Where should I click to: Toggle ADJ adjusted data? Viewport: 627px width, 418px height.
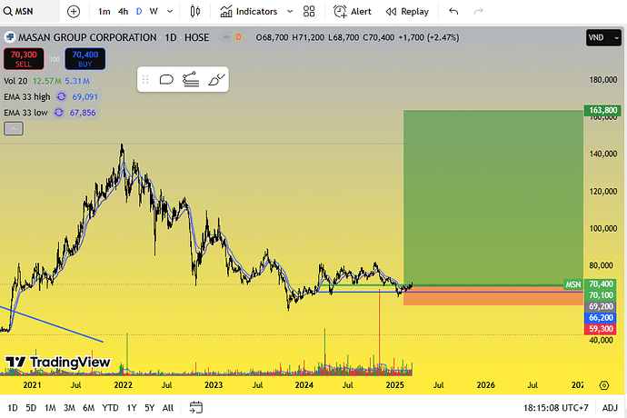(610, 408)
